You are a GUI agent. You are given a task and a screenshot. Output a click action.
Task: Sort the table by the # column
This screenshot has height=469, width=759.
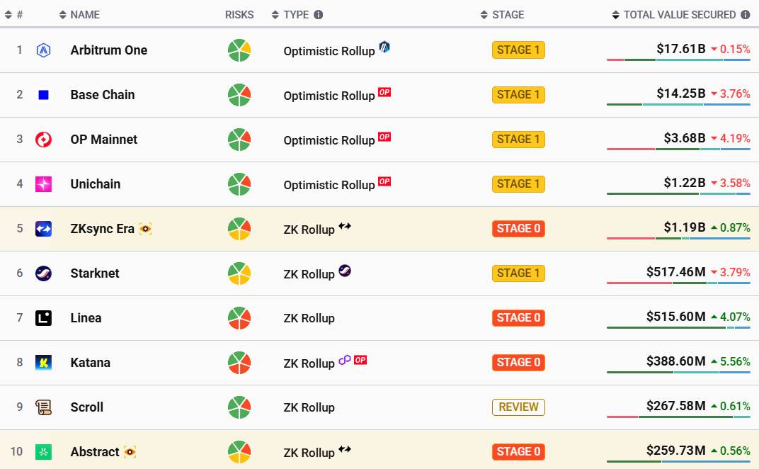click(13, 15)
